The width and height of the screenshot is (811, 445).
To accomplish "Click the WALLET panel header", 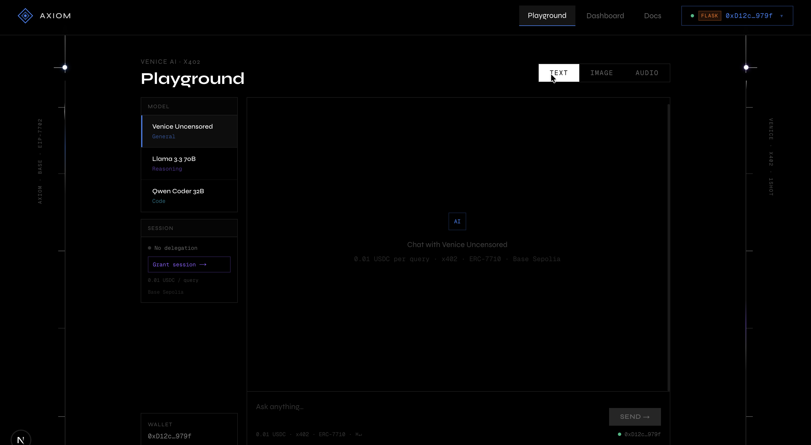I will 160,425.
